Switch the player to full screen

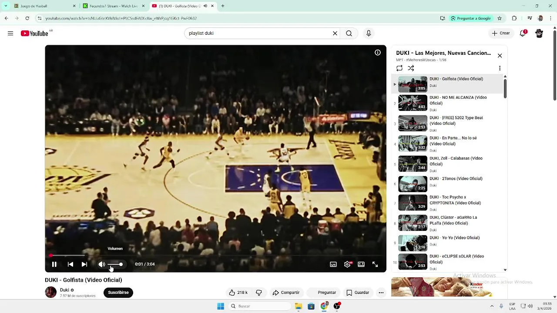375,264
